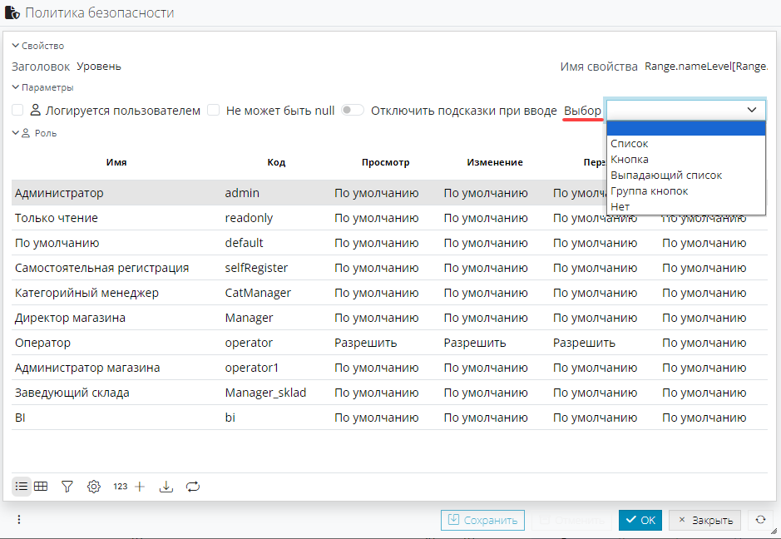The height and width of the screenshot is (539, 781).
Task: Click the 'Сохранить' button
Action: (x=482, y=520)
